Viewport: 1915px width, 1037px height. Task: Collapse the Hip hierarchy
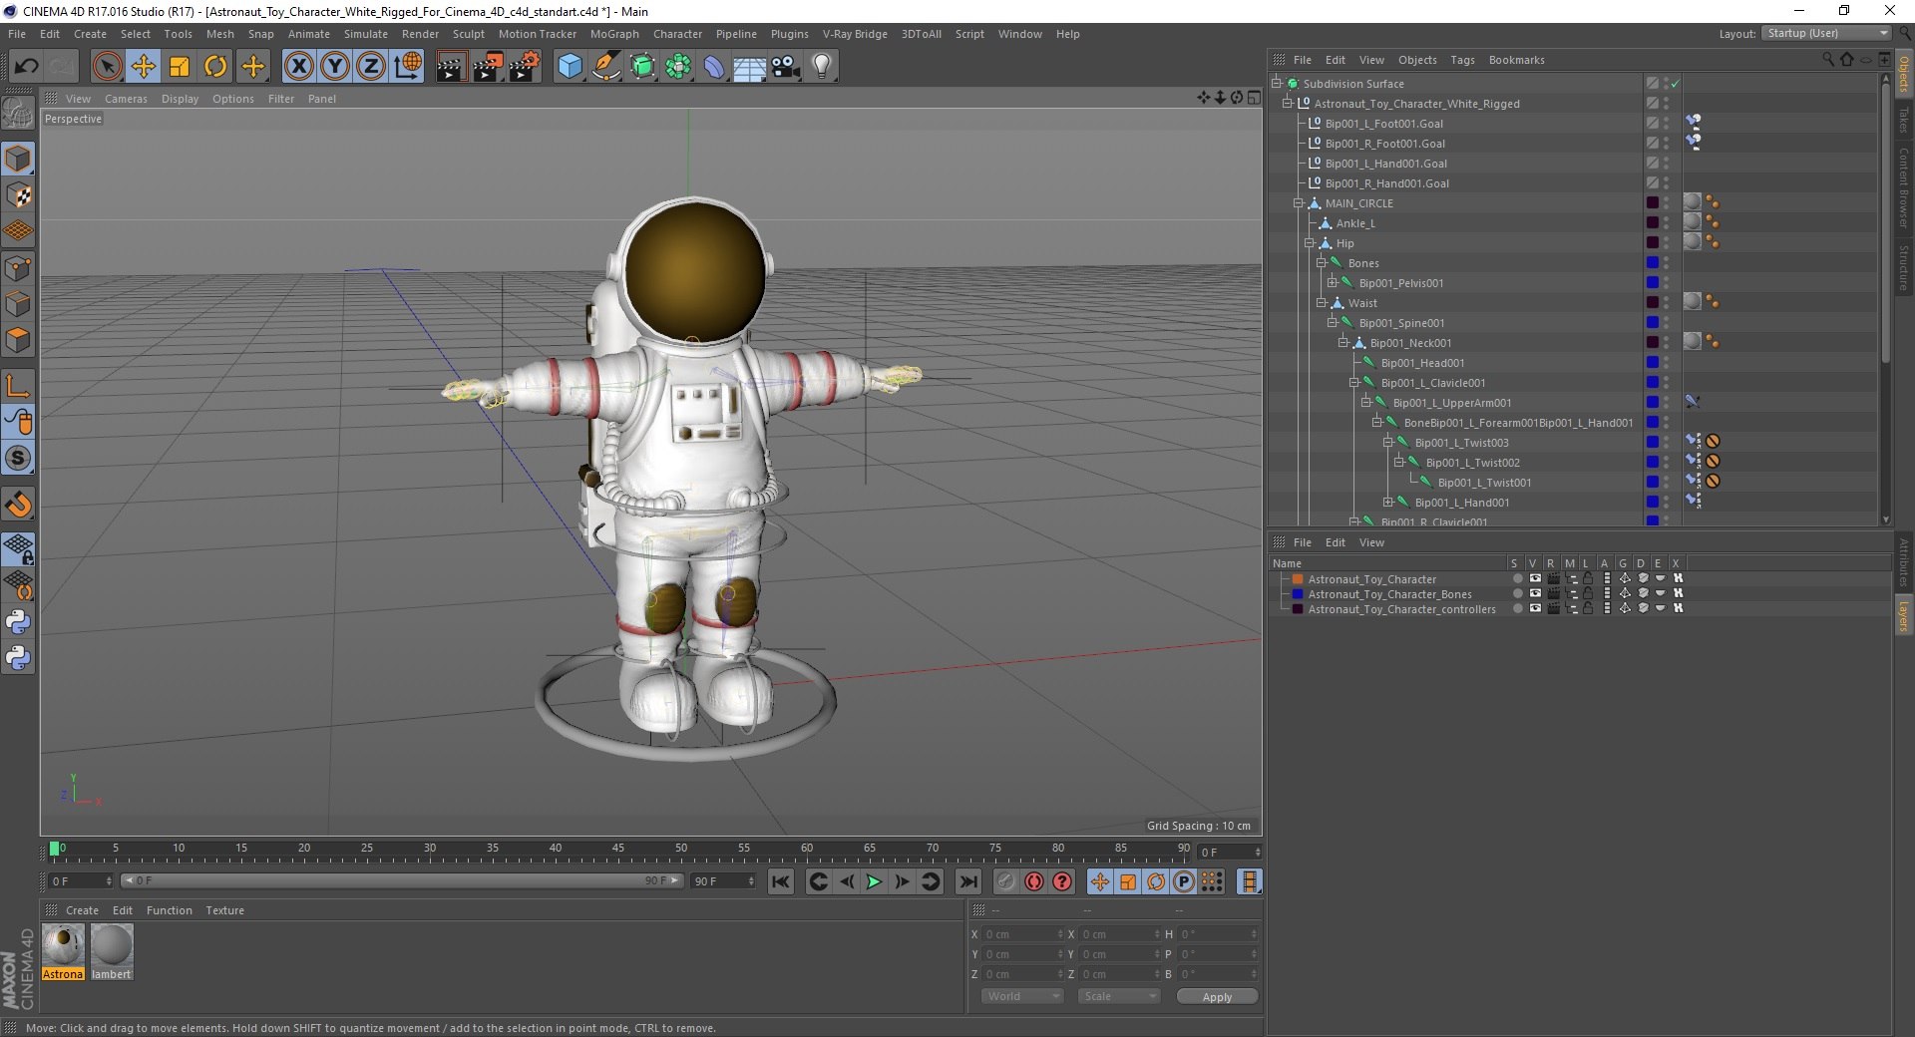(1310, 243)
